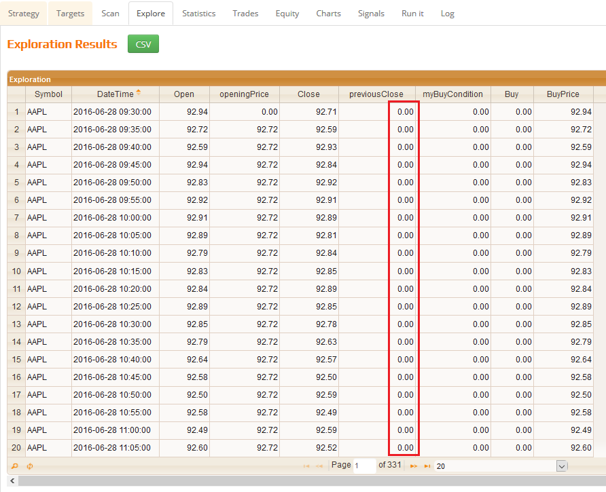This screenshot has height=492, width=606.
Task: Select the Explore tab
Action: pyautogui.click(x=151, y=14)
